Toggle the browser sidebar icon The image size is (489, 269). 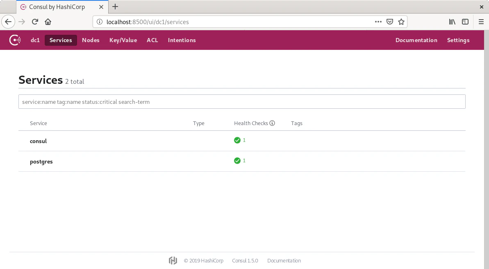click(x=465, y=22)
